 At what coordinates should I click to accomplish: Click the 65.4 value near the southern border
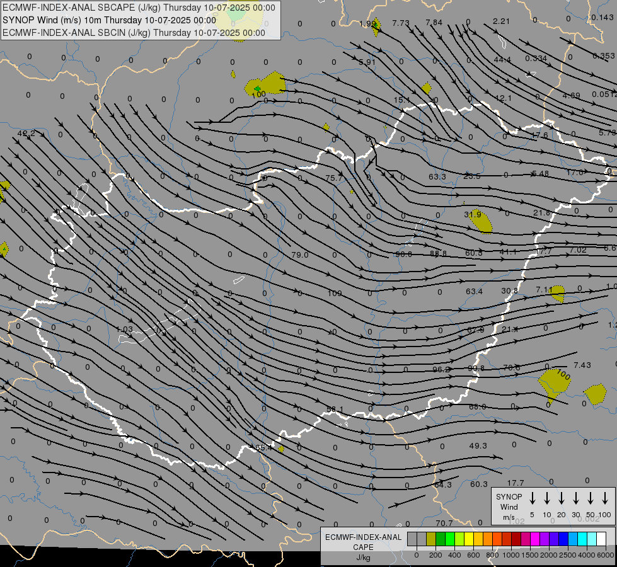click(x=263, y=448)
